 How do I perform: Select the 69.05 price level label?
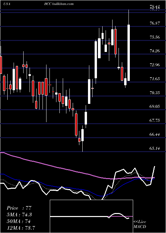click(155, 107)
